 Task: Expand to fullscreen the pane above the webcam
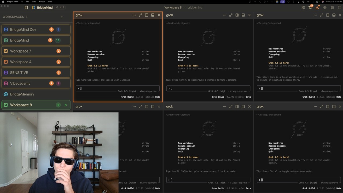140,106
